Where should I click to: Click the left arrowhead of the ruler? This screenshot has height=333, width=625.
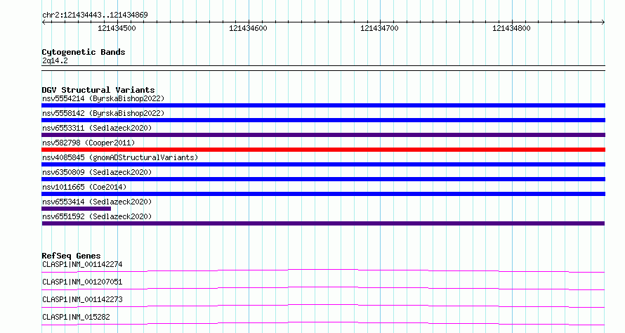[x=44, y=22]
